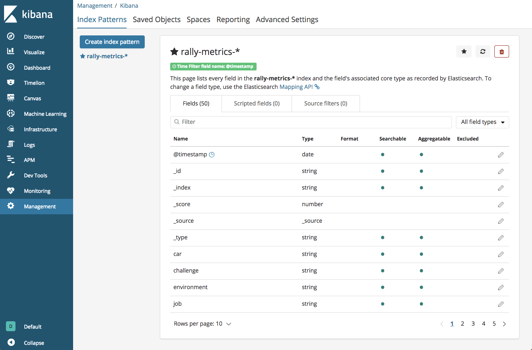Click Kibana breadcrumb link
This screenshot has width=532, height=350.
(129, 6)
